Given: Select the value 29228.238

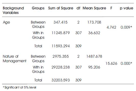Looking at the screenshot, I should tap(61, 67).
